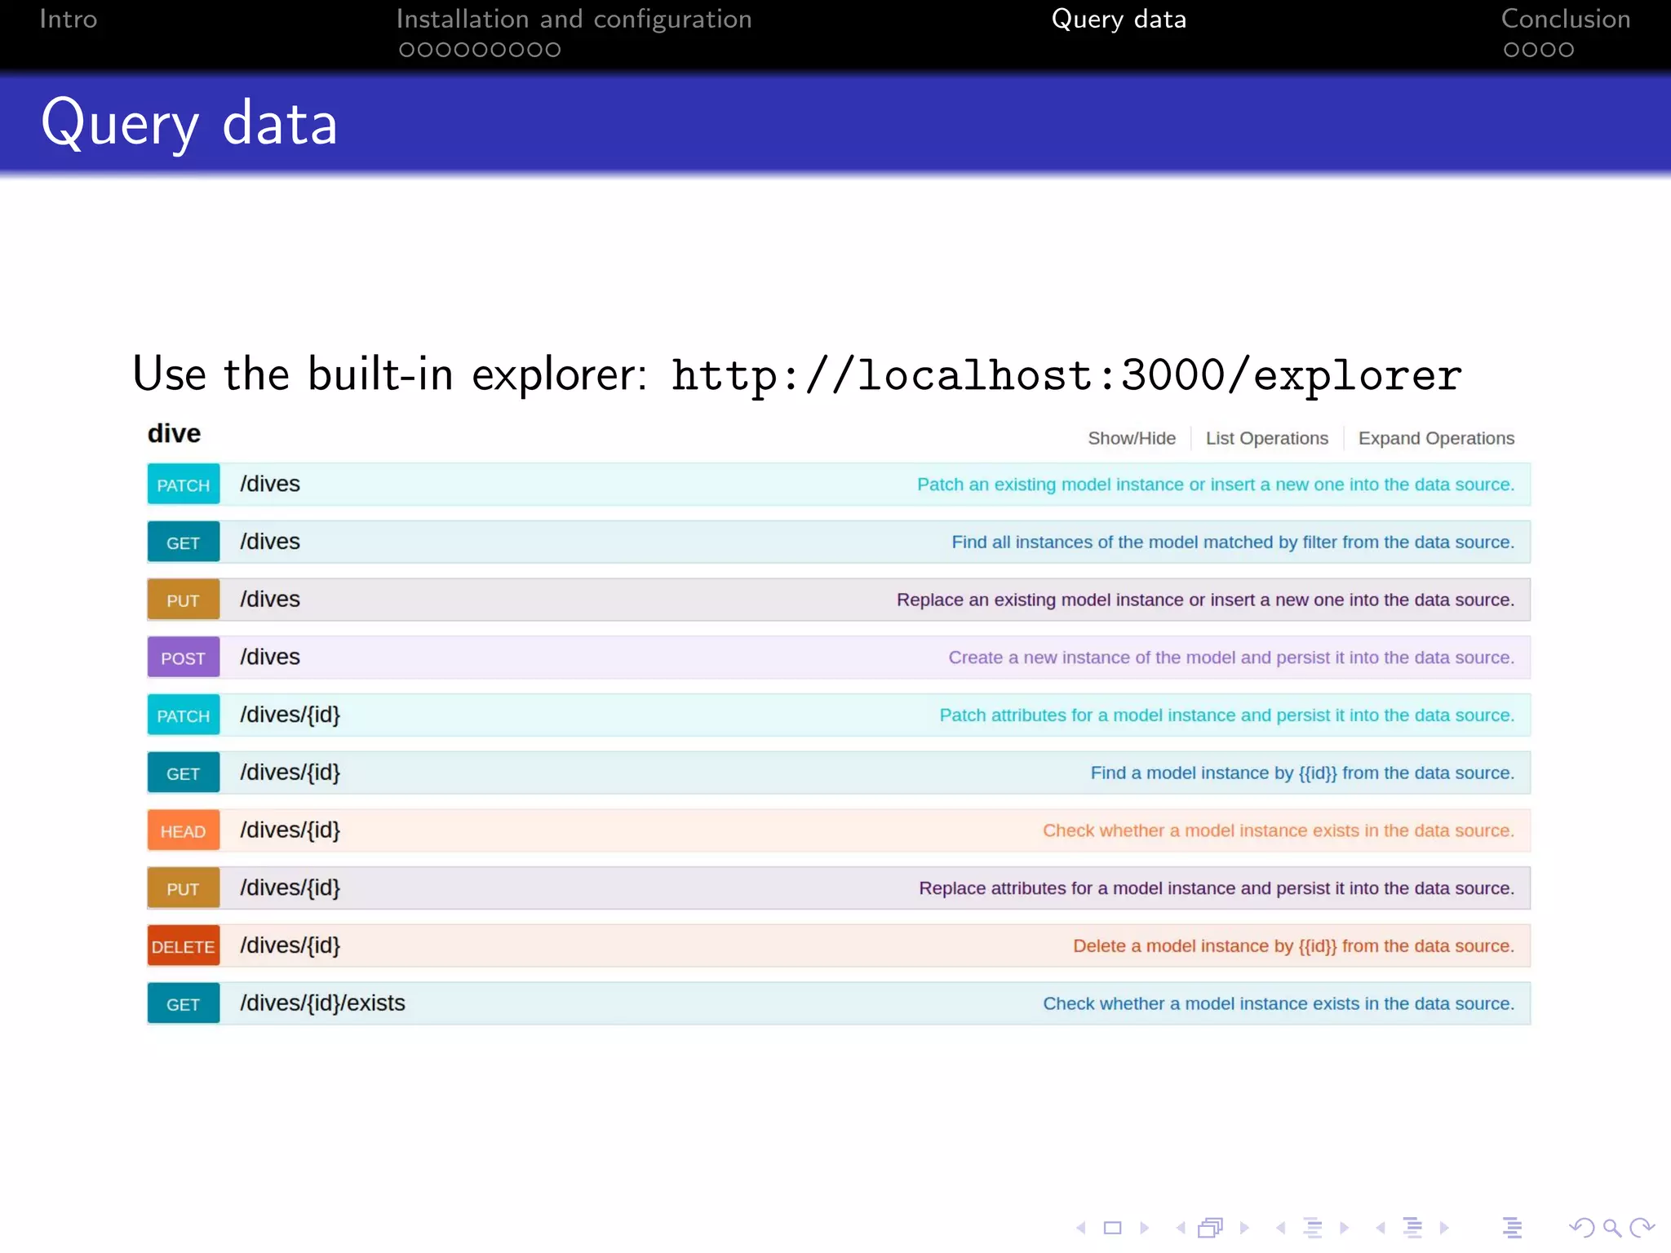Click the next section arrow
Screen dimensions: 1671x1253
tap(1444, 1228)
